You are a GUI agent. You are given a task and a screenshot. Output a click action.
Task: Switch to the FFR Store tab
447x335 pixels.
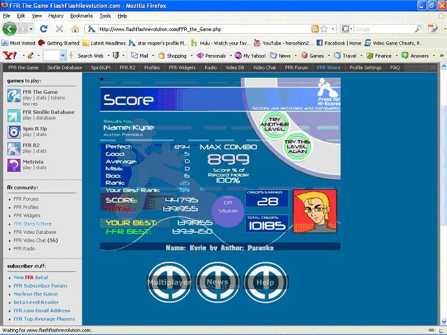[x=328, y=68]
